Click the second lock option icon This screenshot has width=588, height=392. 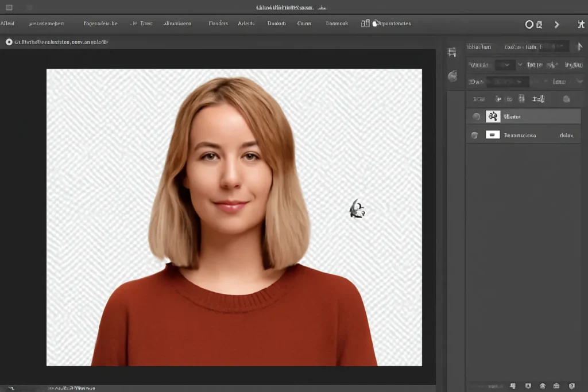498,99
